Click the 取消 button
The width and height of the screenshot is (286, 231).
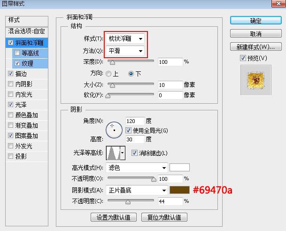click(x=256, y=34)
